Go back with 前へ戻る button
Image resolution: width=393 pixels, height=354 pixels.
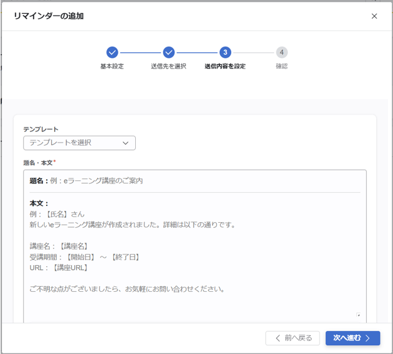click(x=293, y=338)
